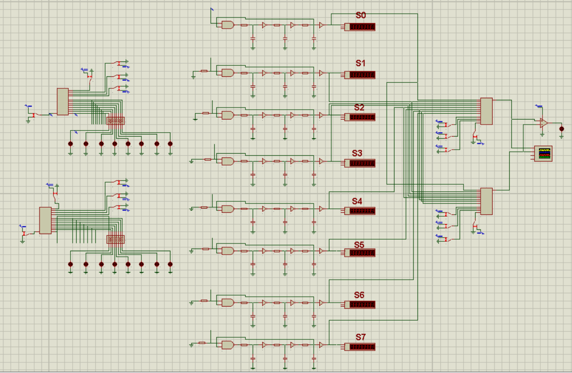Click the output LED probe after the comparator

click(x=562, y=128)
